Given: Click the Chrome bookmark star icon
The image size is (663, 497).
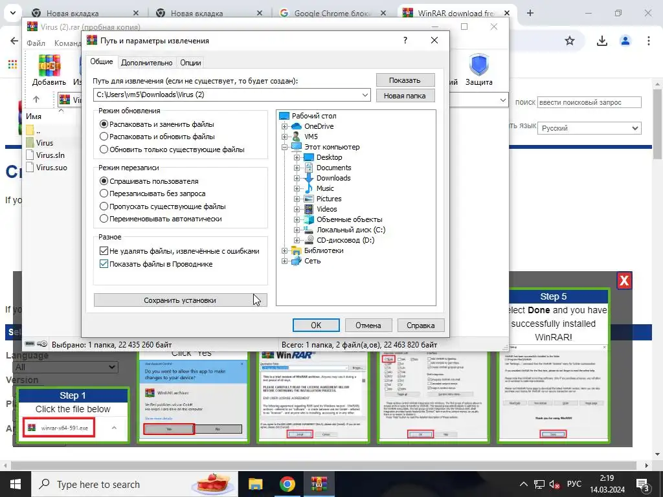Looking at the screenshot, I should (x=570, y=41).
